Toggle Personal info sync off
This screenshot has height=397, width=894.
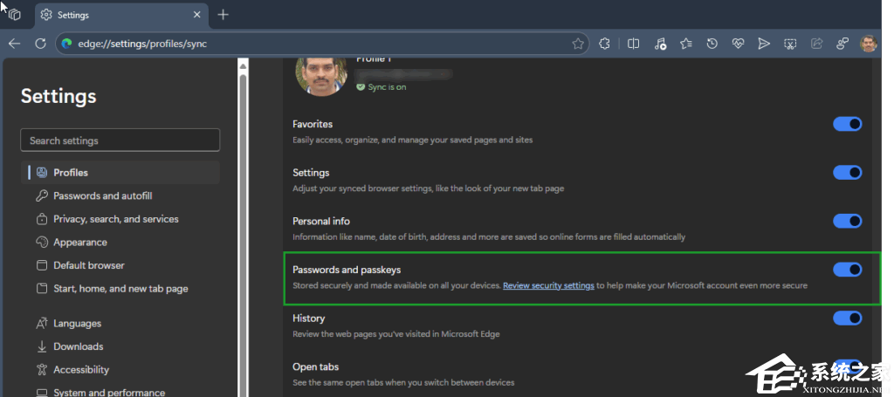(x=847, y=221)
